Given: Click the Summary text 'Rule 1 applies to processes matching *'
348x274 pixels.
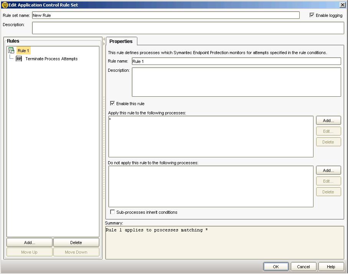Looking at the screenshot, I should [x=157, y=230].
